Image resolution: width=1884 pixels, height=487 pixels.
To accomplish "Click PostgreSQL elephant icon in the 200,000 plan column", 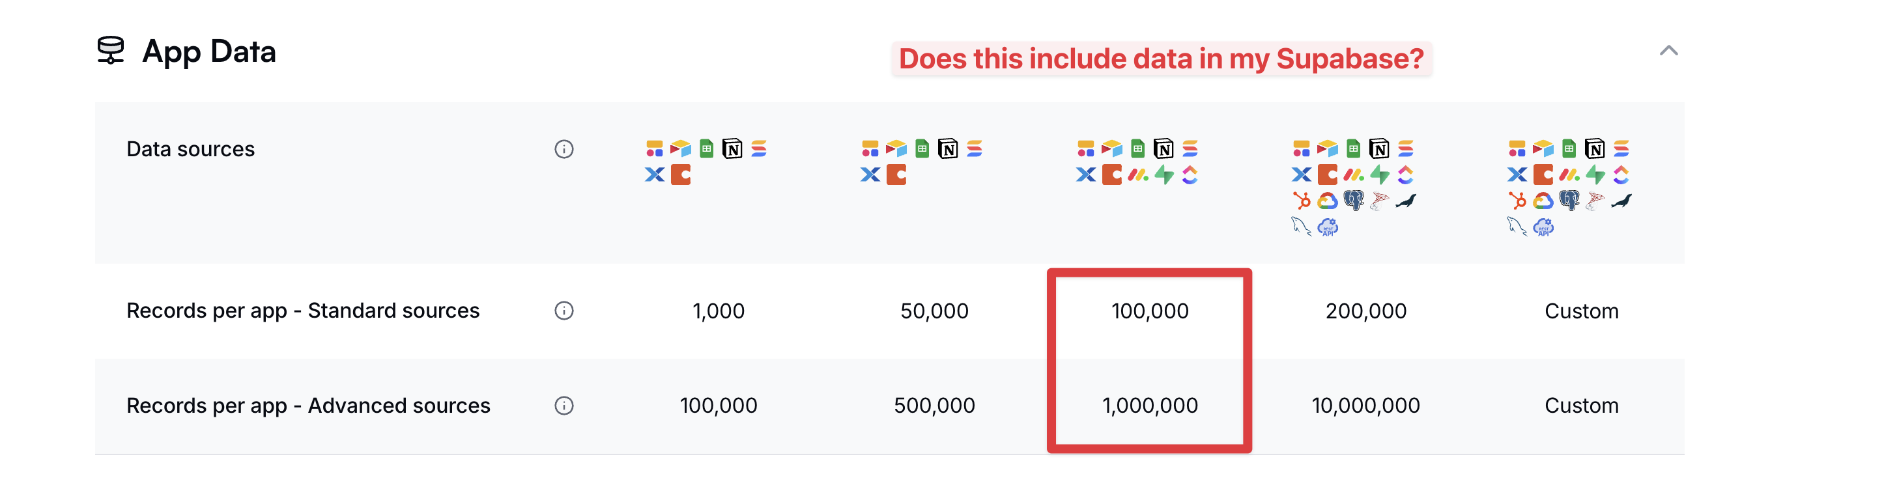I will (1354, 201).
